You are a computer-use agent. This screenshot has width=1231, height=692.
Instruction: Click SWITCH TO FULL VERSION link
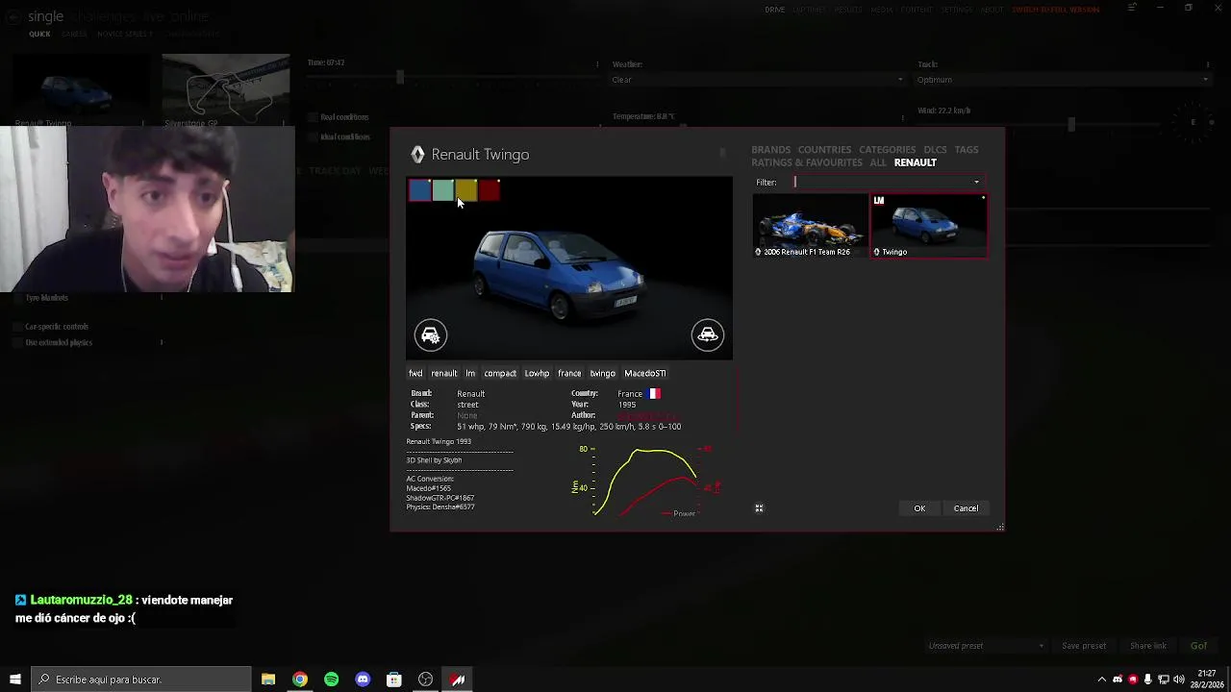tap(1055, 10)
